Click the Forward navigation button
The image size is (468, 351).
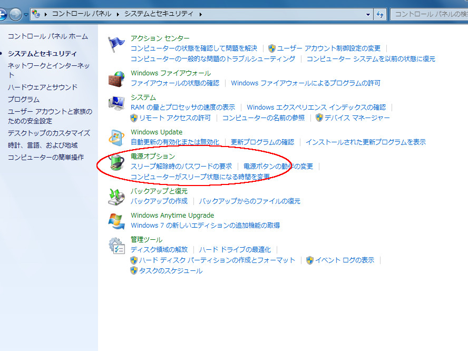(16, 15)
